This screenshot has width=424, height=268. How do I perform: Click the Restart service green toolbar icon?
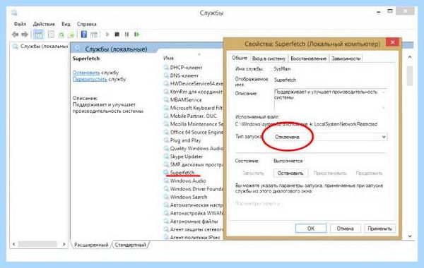point(137,35)
